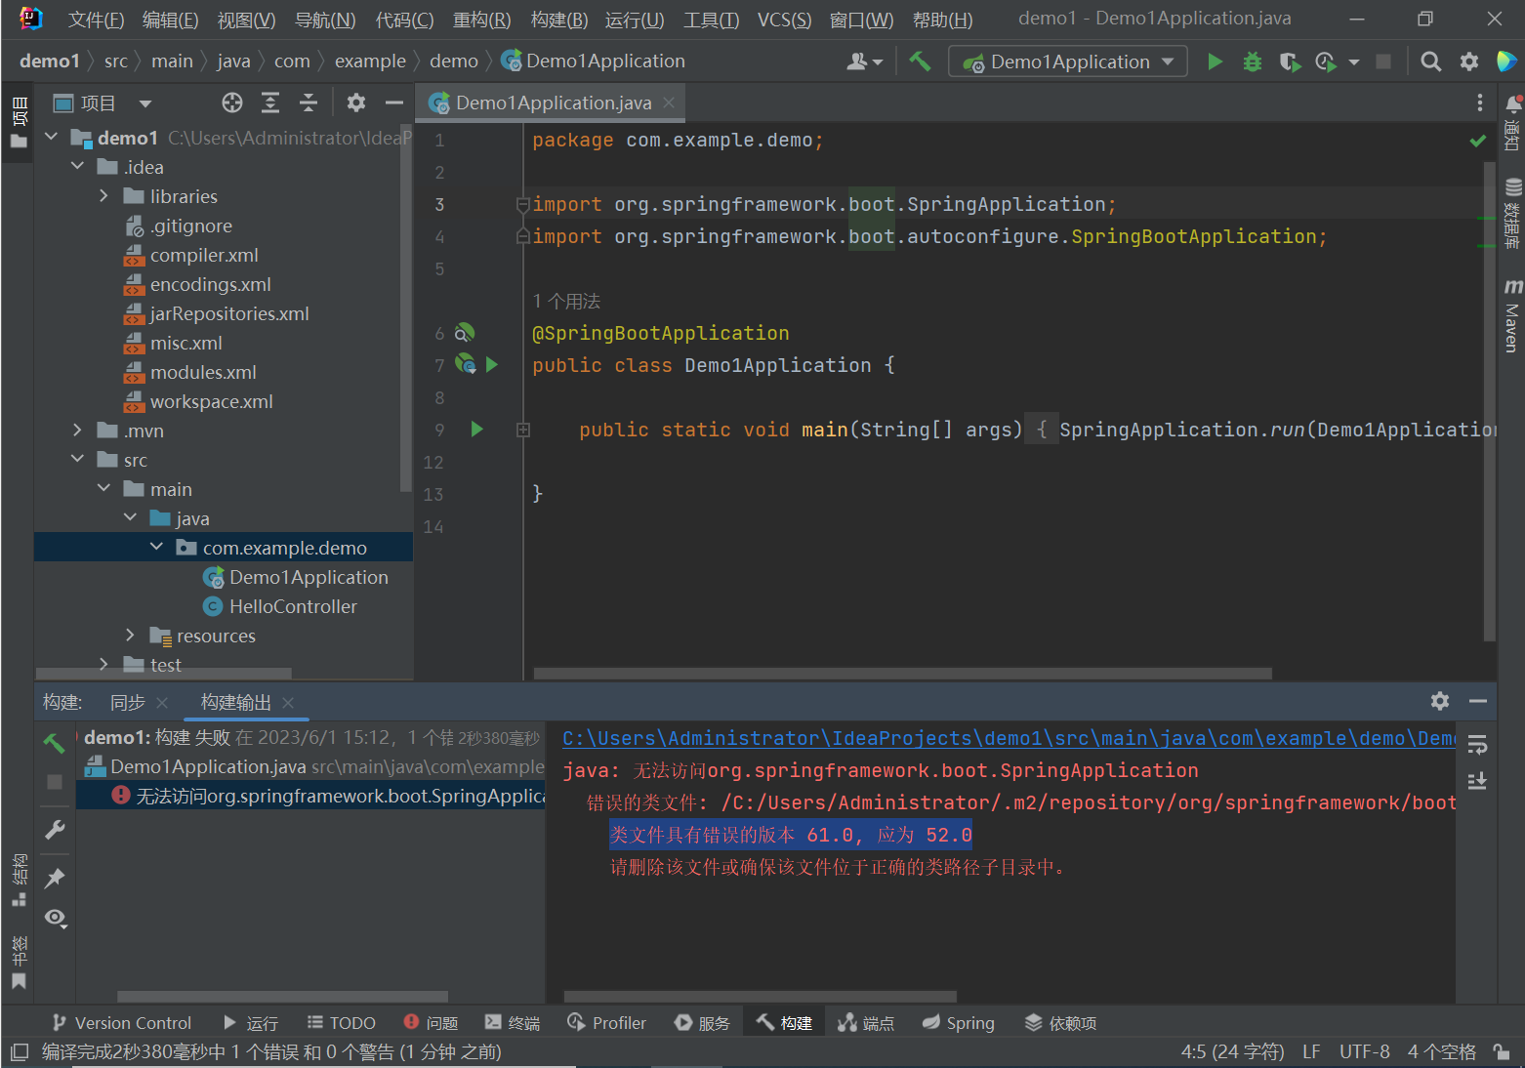
Task: Start debugging with the bug icon
Action: tap(1252, 62)
